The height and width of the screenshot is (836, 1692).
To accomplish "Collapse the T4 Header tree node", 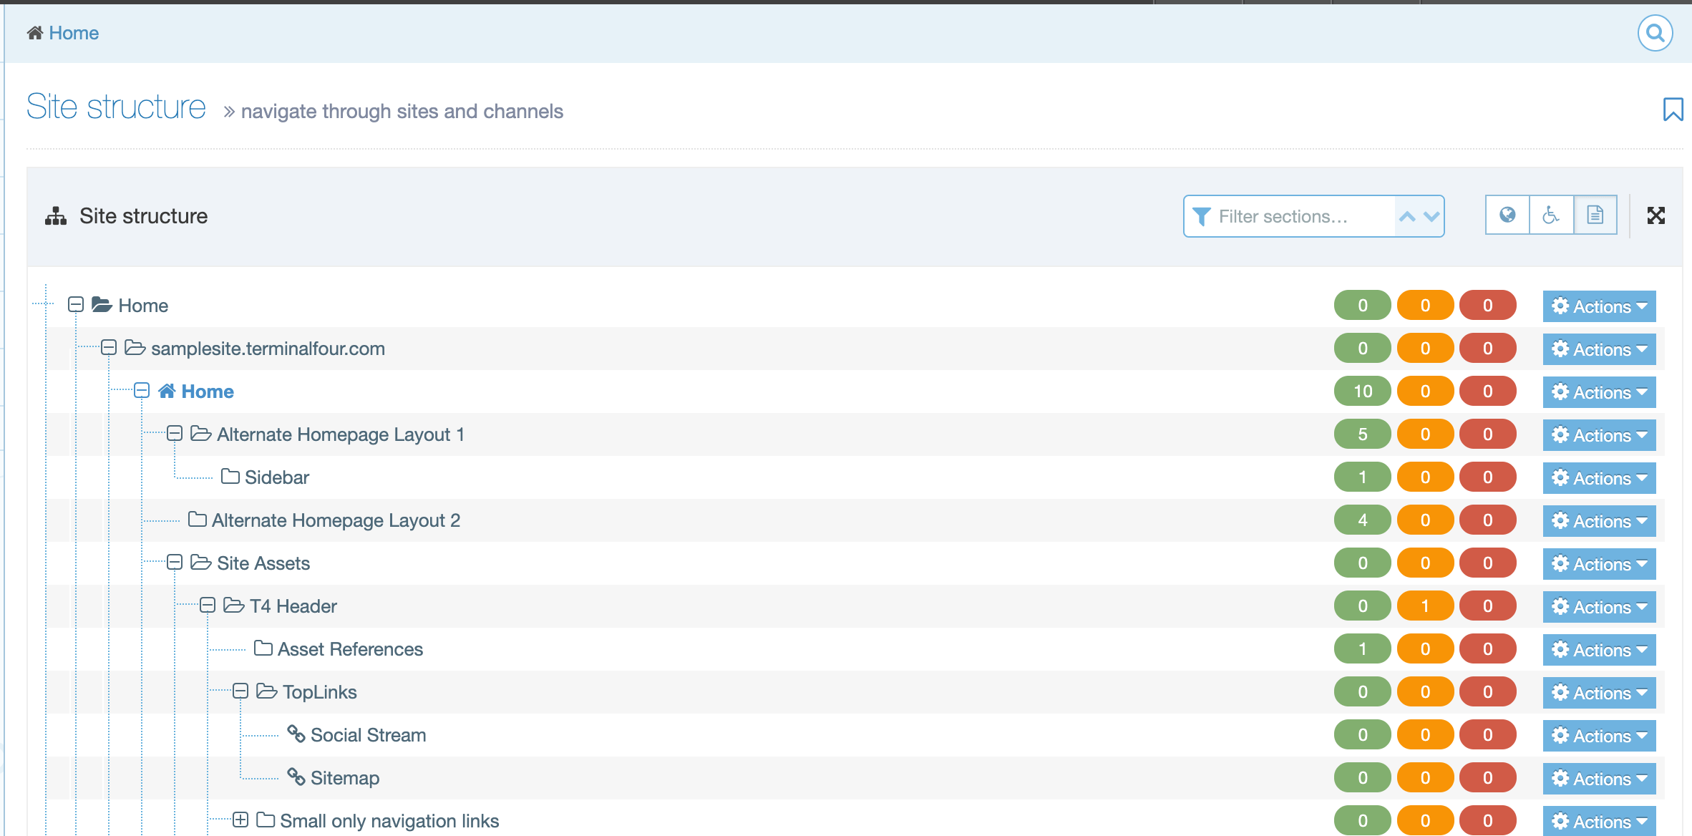I will (x=208, y=606).
